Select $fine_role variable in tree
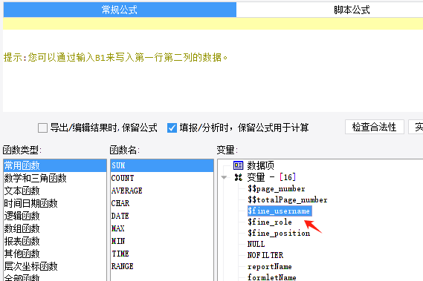Screen dimensions: 423x281 click(x=270, y=222)
